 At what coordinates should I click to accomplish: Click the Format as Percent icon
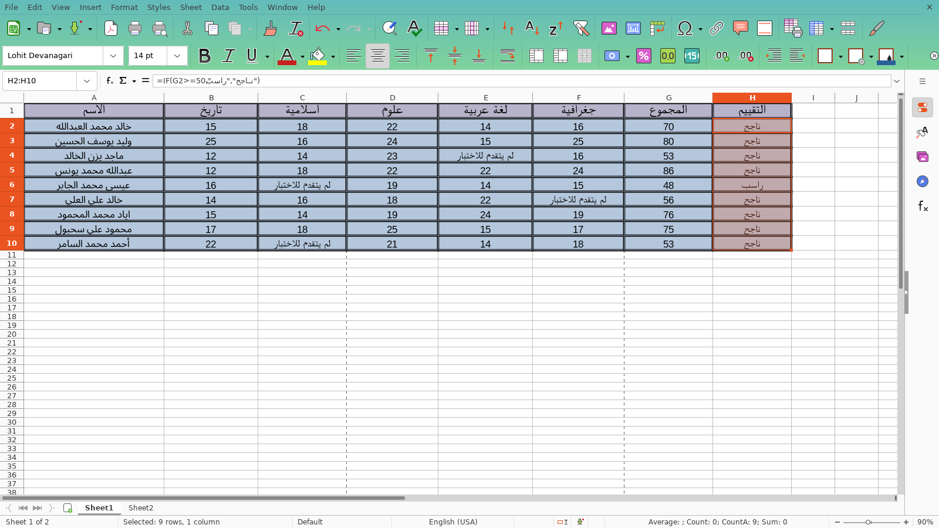click(644, 56)
